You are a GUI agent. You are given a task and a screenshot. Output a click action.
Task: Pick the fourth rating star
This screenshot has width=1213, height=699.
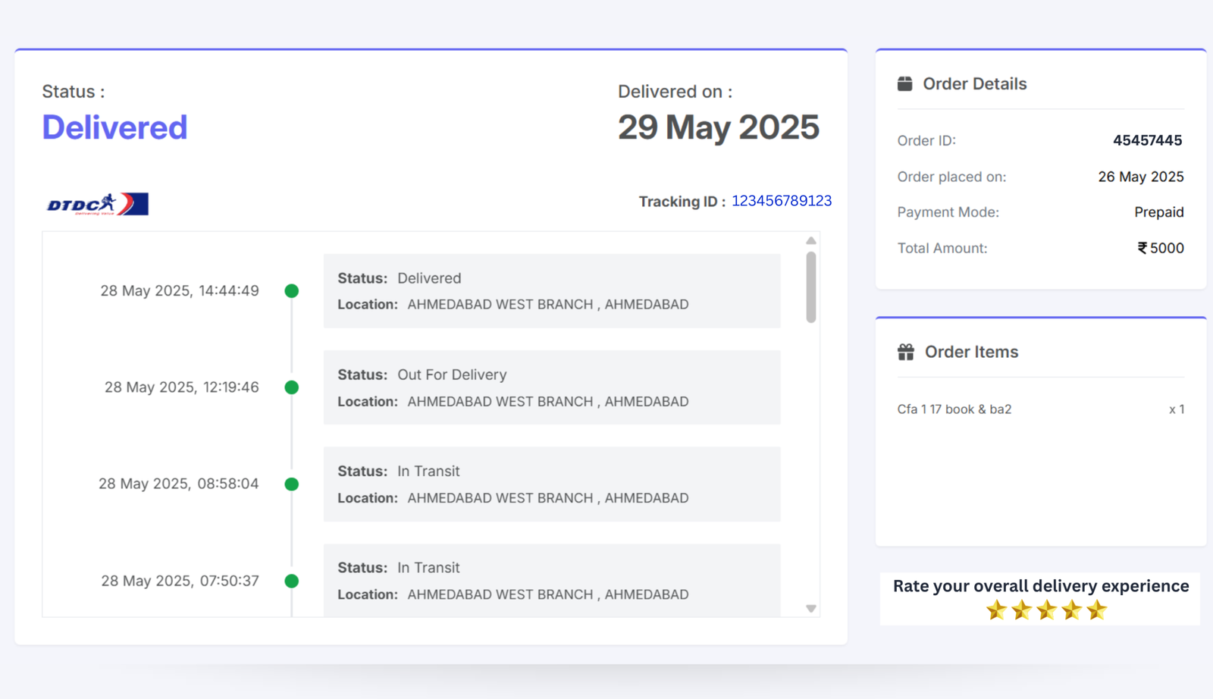coord(1071,610)
